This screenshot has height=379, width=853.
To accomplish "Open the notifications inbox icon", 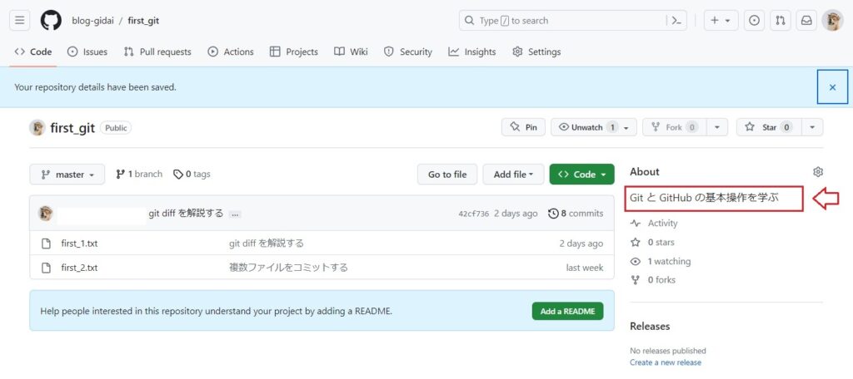I will click(806, 21).
